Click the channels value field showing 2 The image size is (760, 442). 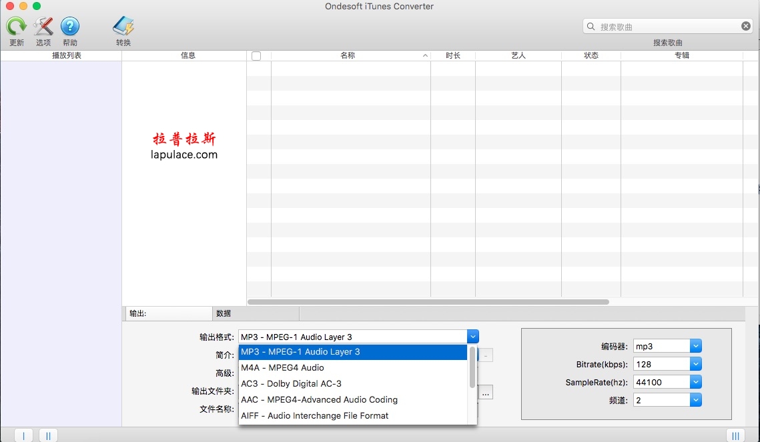pyautogui.click(x=662, y=400)
